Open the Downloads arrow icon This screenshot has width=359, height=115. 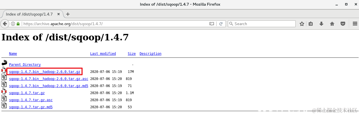[321, 24]
